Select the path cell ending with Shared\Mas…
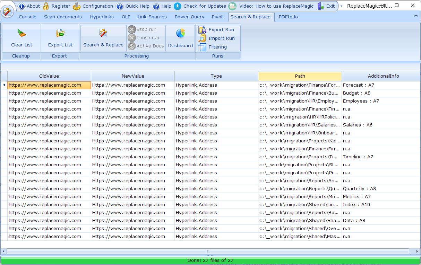421x265 pixels. coord(300,237)
